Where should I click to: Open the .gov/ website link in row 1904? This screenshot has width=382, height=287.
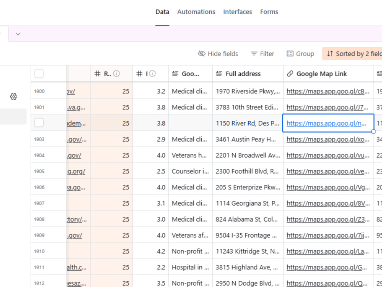pyautogui.click(x=74, y=155)
